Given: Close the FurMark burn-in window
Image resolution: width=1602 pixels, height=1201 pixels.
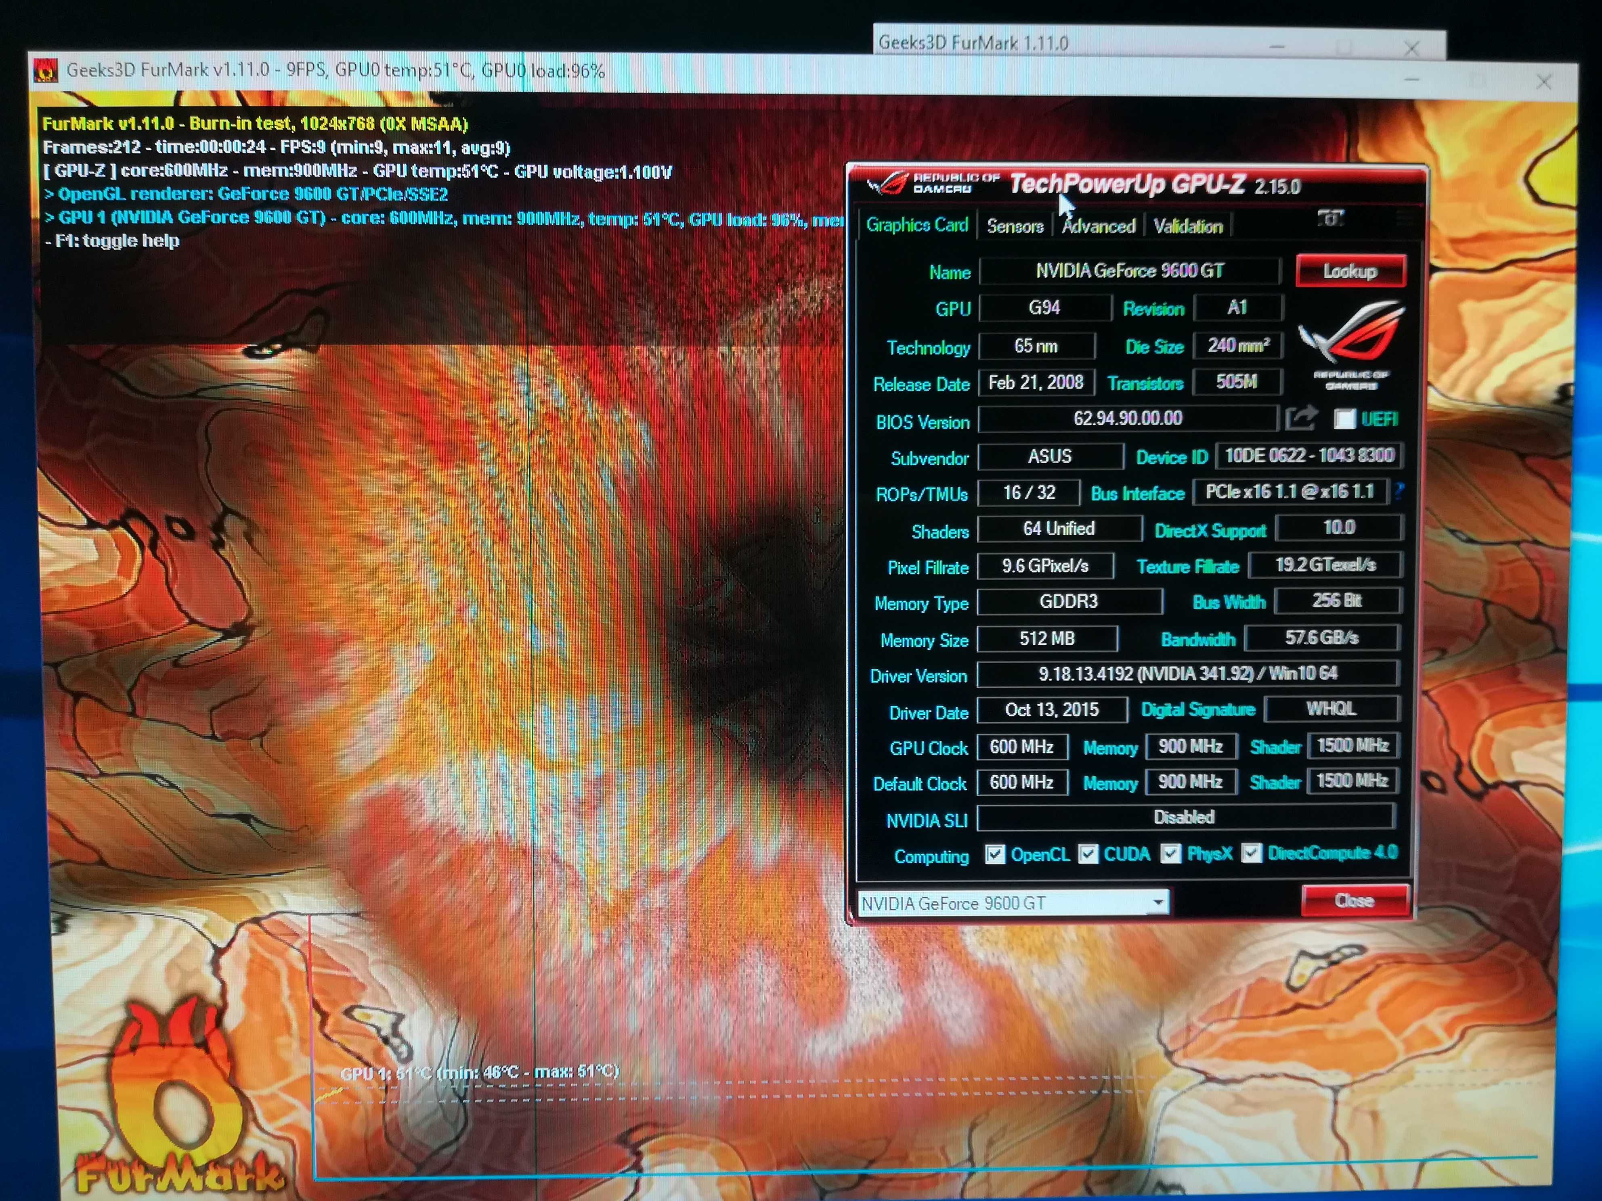Looking at the screenshot, I should (x=1543, y=82).
